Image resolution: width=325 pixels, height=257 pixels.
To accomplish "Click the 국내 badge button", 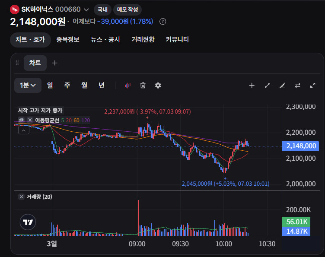I will coord(102,10).
